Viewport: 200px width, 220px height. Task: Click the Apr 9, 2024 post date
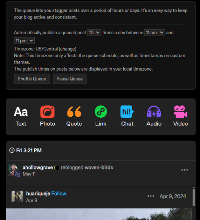[x=173, y=196]
